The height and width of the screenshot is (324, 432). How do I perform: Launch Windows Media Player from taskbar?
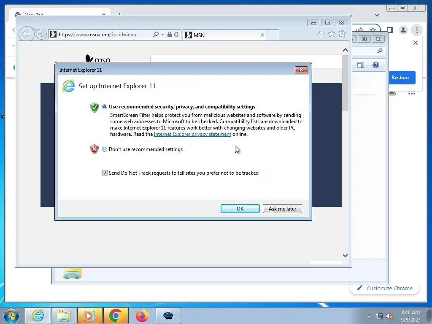click(90, 316)
